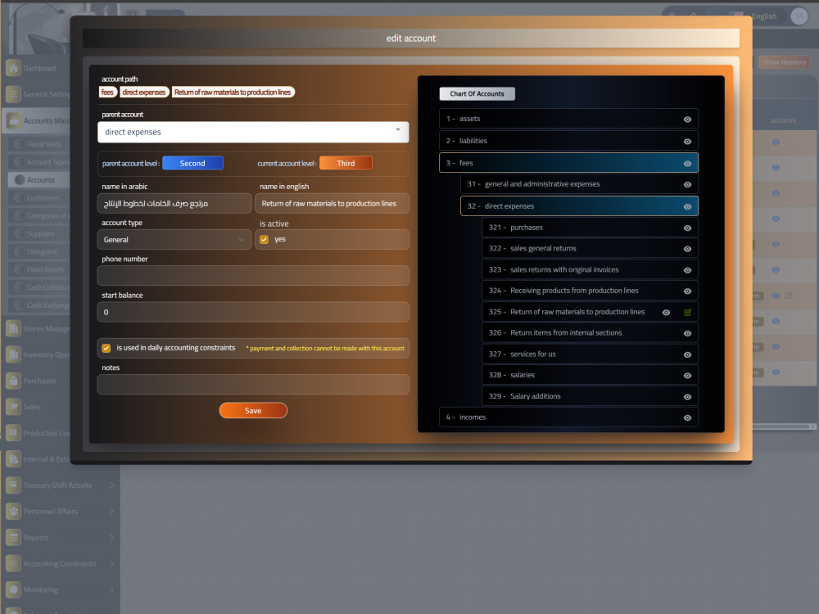This screenshot has height=614, width=819.
Task: Click eye icon on account 325 row
Action: (666, 313)
